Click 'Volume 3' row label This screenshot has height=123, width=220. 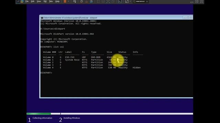[48, 65]
